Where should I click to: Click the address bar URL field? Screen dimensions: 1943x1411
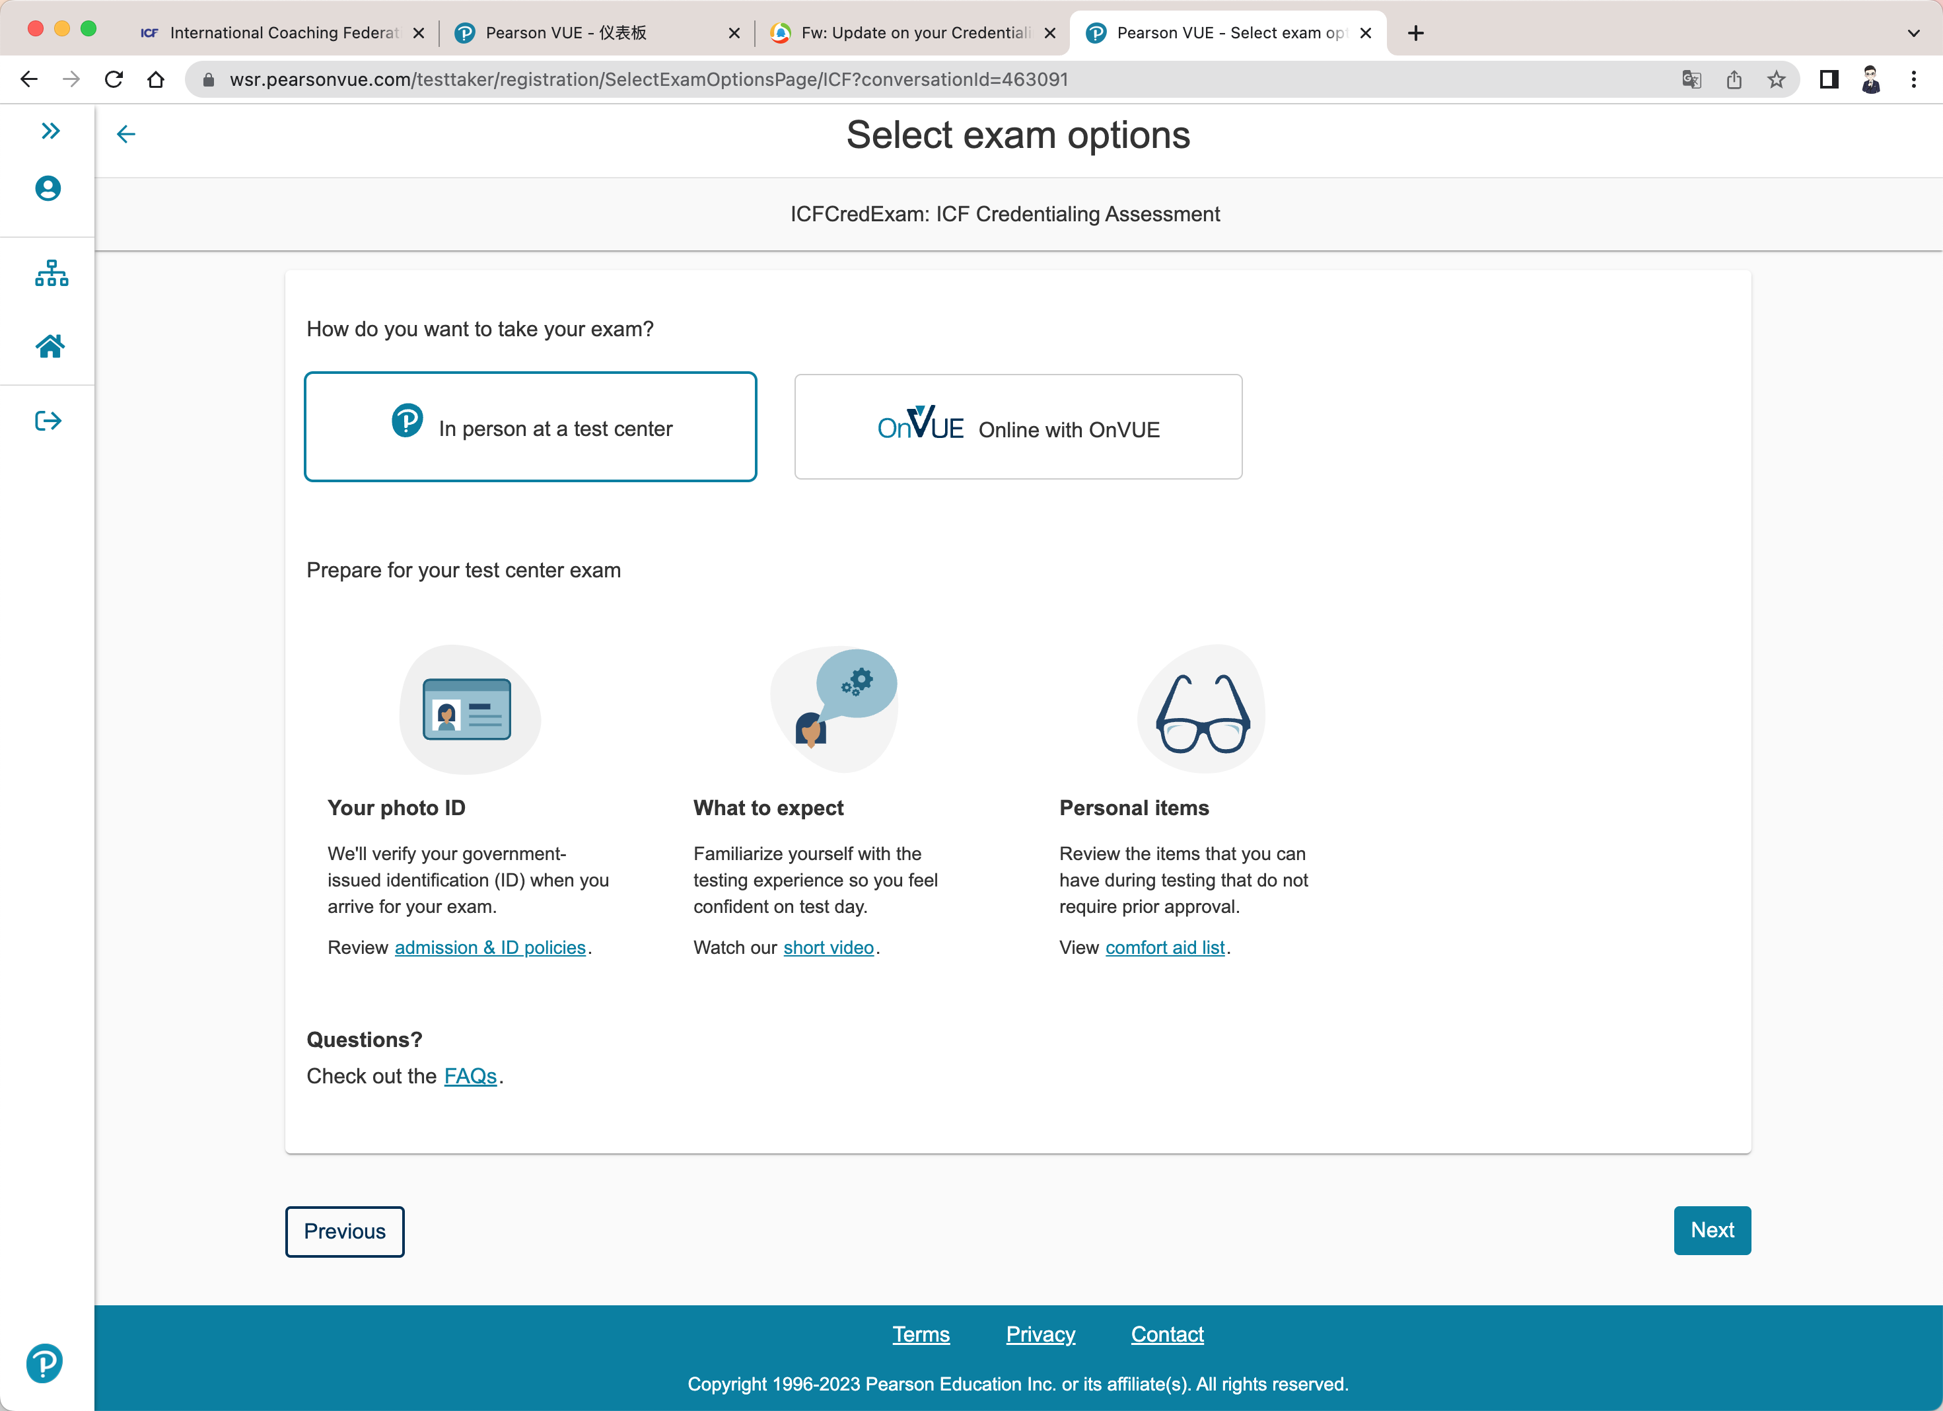coord(649,80)
